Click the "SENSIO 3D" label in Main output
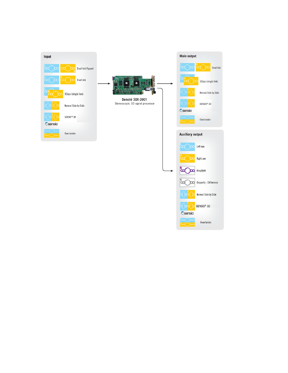Image resolution: width=288 pixels, height=373 pixels. pos(205,104)
